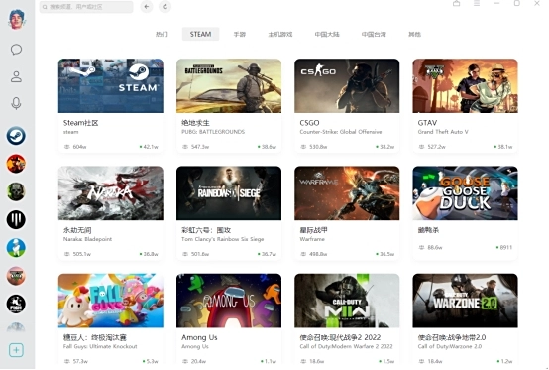Click 'Counter-Strike: Global Offensive' subtitle

tap(341, 132)
